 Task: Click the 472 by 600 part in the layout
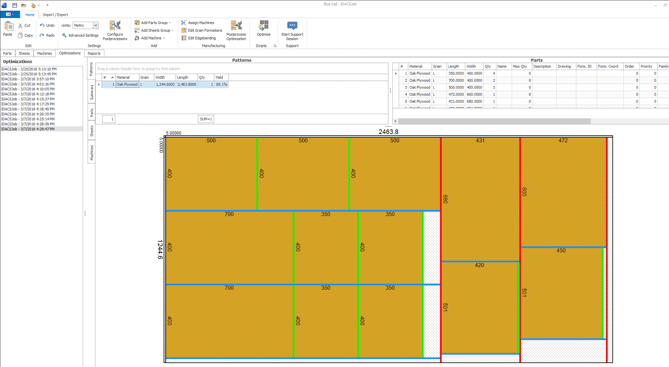coord(563,192)
